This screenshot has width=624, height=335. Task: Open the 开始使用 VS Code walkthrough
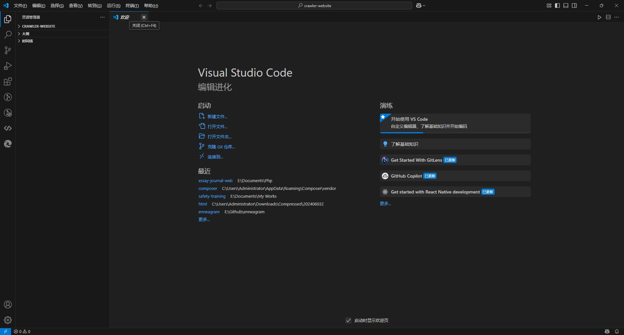455,123
